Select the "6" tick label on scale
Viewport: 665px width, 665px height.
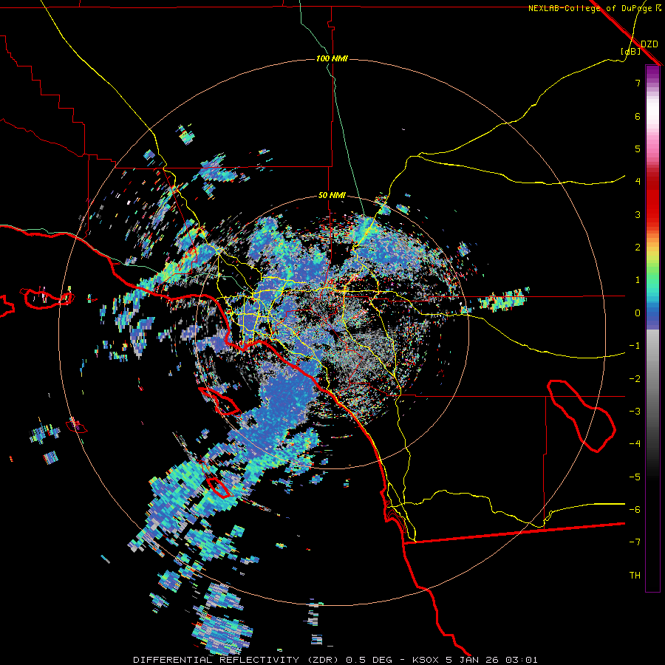pos(638,116)
